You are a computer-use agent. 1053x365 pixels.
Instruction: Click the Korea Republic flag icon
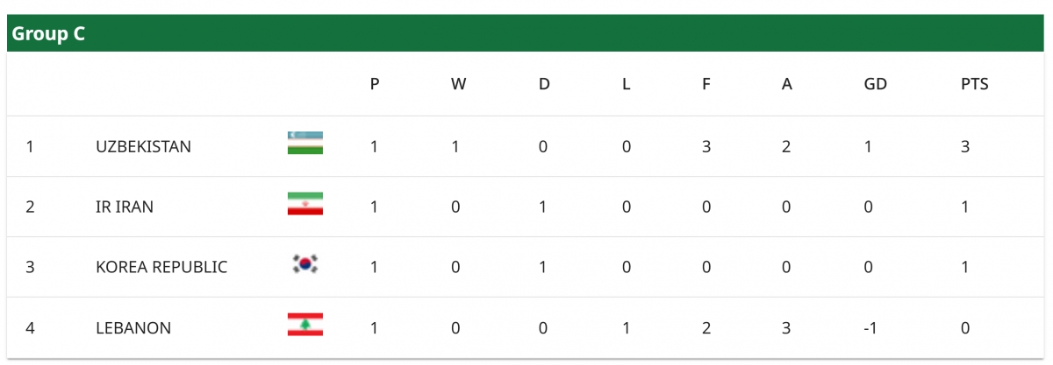coord(304,263)
